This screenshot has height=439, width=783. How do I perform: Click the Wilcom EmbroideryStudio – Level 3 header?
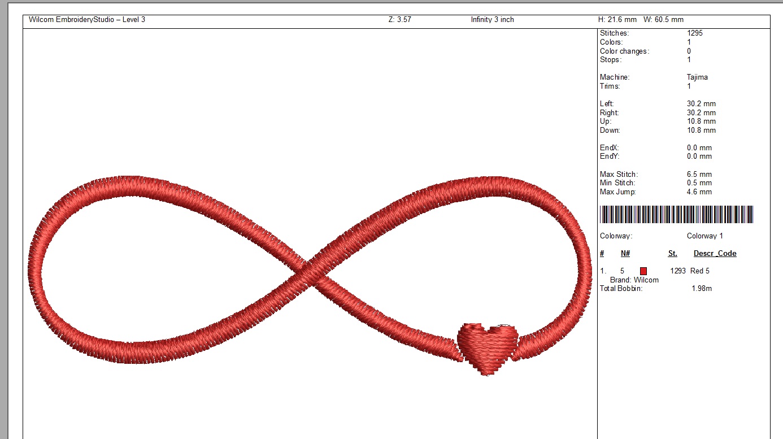87,20
